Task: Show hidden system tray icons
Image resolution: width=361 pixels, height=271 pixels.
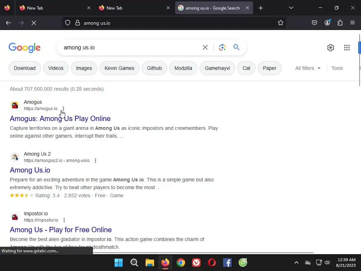Action: 296,263
